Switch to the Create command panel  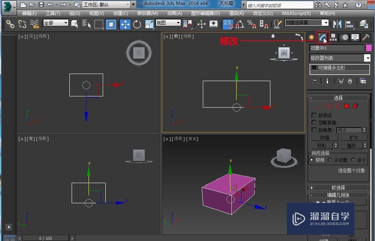pyautogui.click(x=311, y=37)
